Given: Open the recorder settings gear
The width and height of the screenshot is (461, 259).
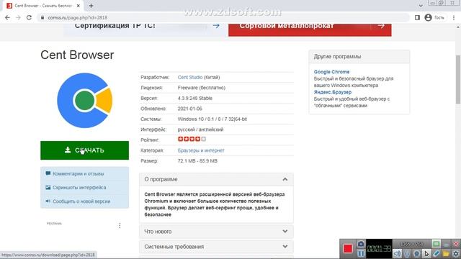Looking at the screenshot, I should (x=456, y=253).
